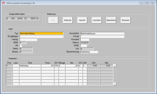157x94 pixels.
Task: Click the WAE input field
Action: [x=84, y=46]
